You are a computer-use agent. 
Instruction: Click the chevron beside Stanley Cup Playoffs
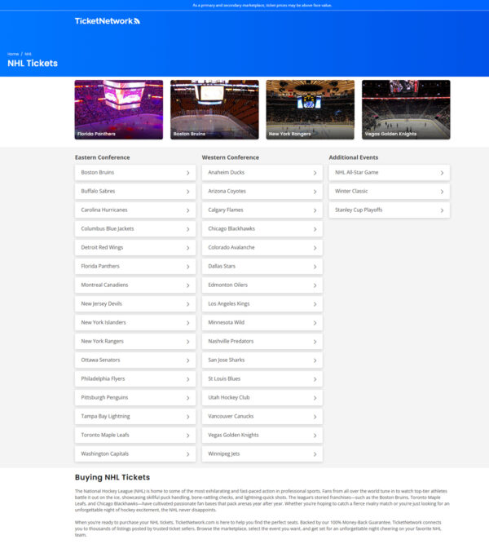(442, 210)
